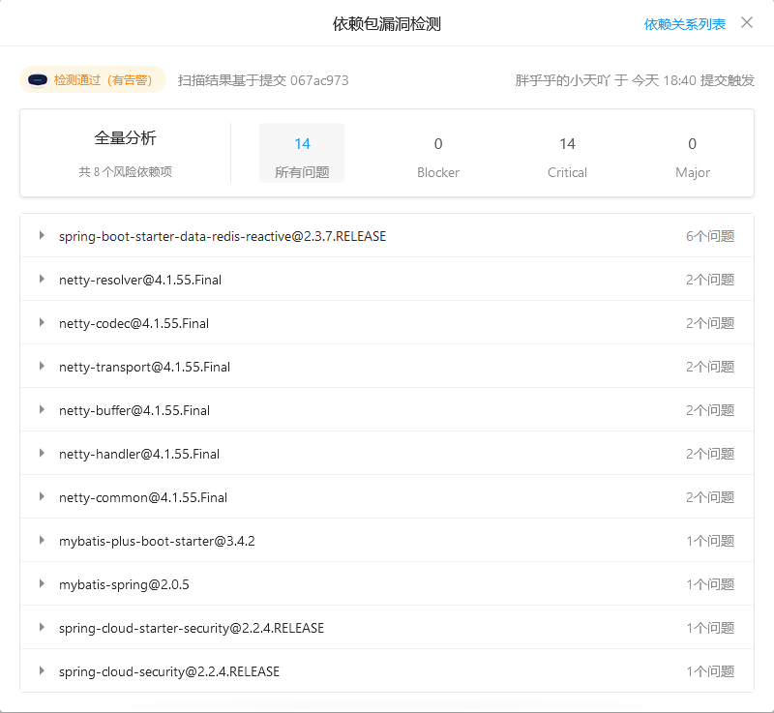Expand spring-cloud-starter-security@2.2.4.RELEASE row arrow
774x713 pixels.
(42, 627)
